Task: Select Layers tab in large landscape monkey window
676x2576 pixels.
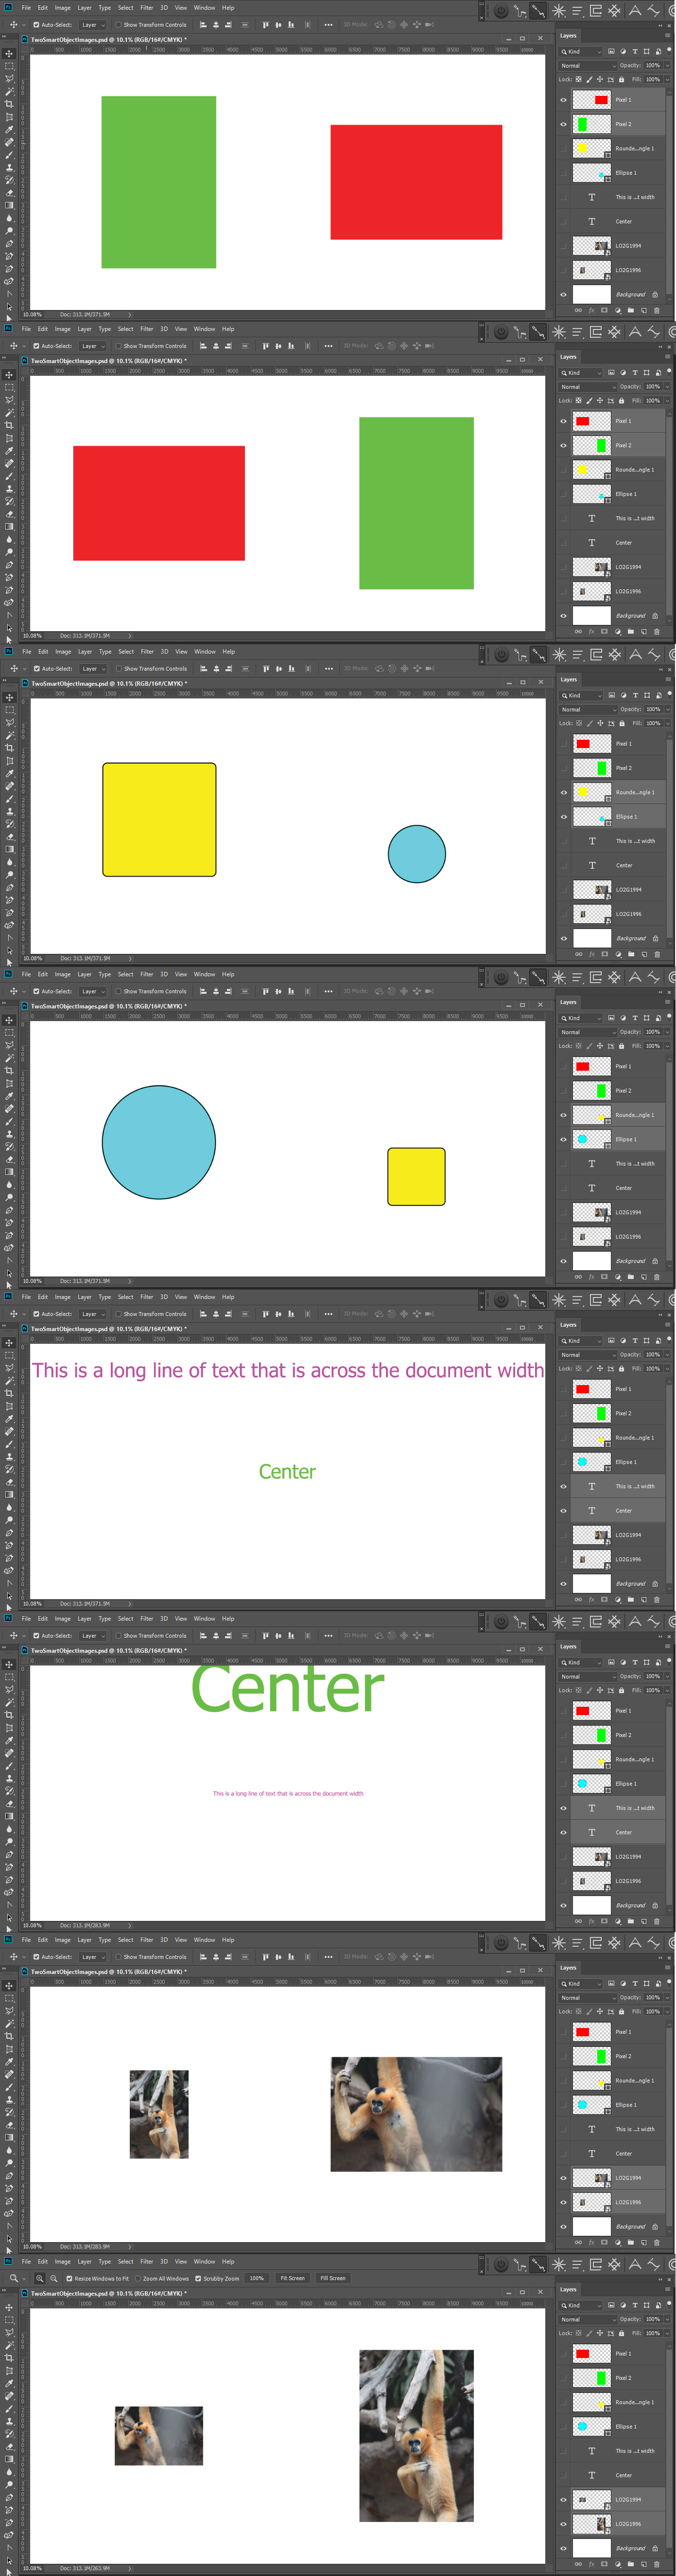Action: [568, 1968]
